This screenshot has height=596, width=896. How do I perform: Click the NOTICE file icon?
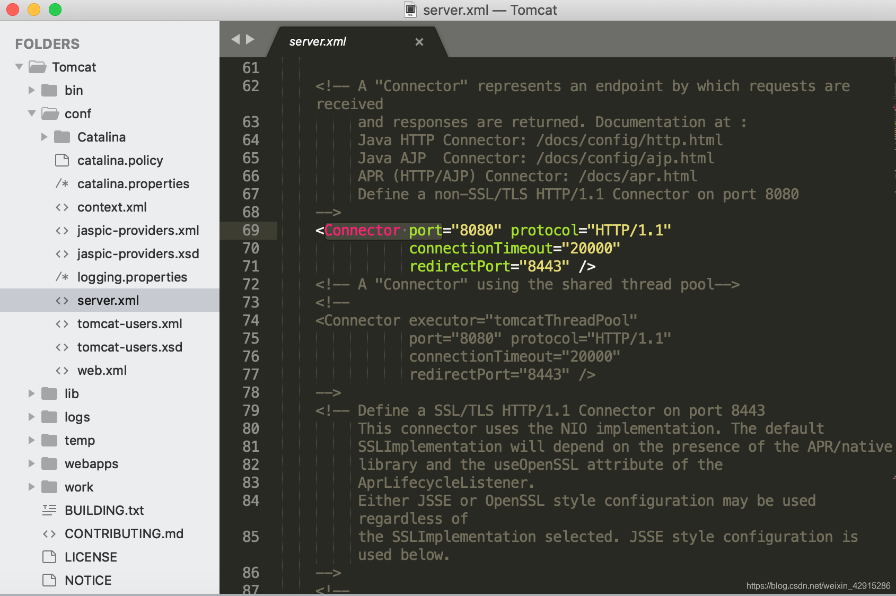49,580
